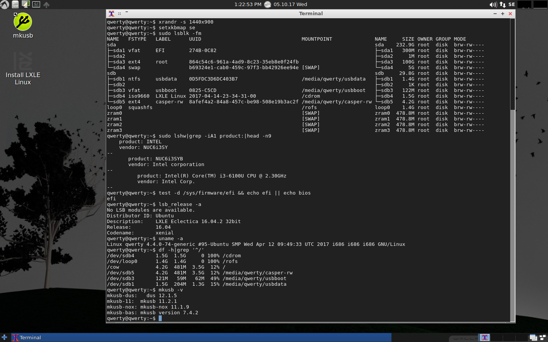This screenshot has width=548, height=342.
Task: Click the show desktop windows icon
Action: pyautogui.click(x=533, y=337)
